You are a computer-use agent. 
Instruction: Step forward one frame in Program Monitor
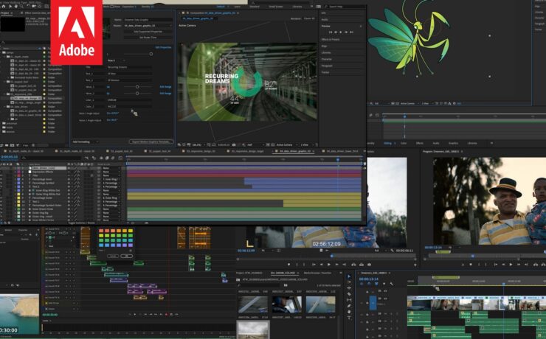[519, 265]
